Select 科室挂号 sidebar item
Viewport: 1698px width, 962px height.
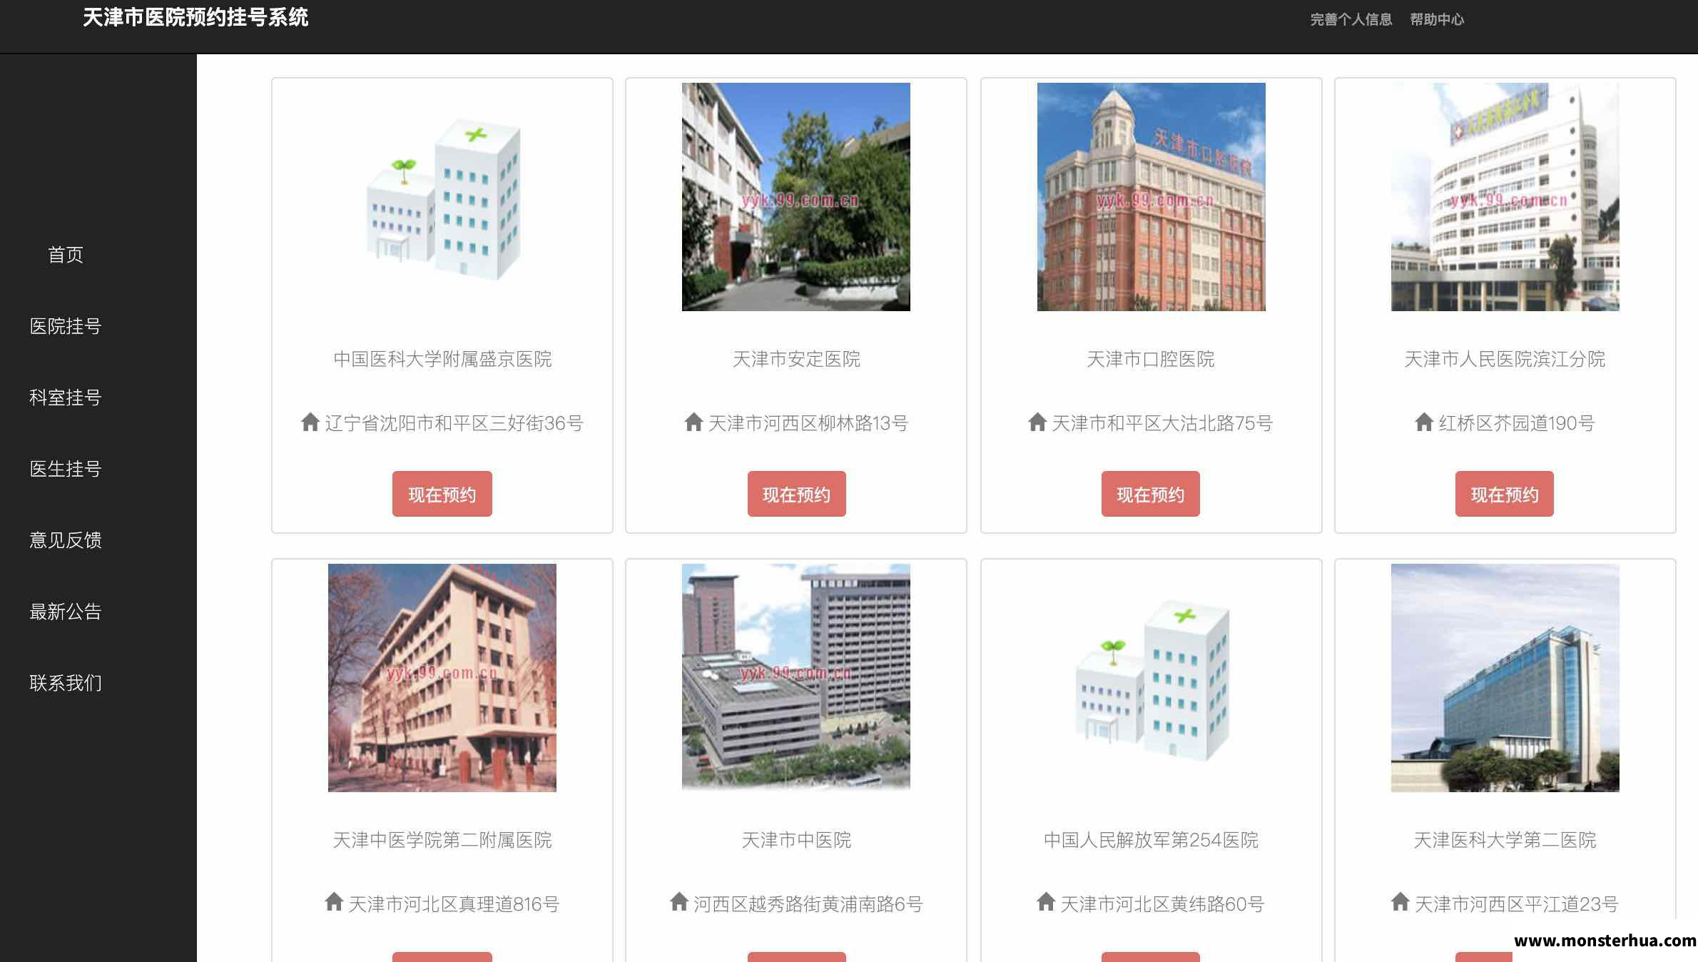(66, 398)
